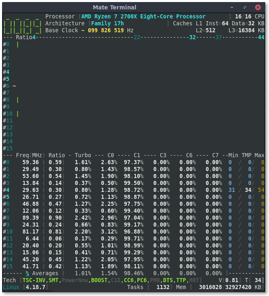Click the green bar of core #10
This screenshot has height=296, width=269.
pyautogui.click(x=18, y=114)
